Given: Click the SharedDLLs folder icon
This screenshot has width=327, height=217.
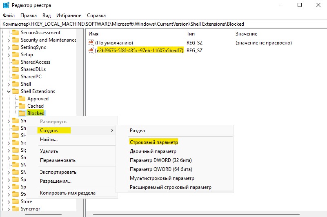Looking at the screenshot, I should (16, 69).
